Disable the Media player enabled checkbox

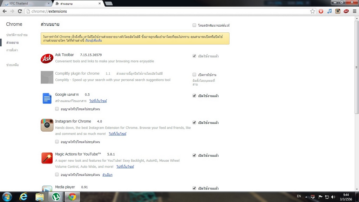coord(194,188)
